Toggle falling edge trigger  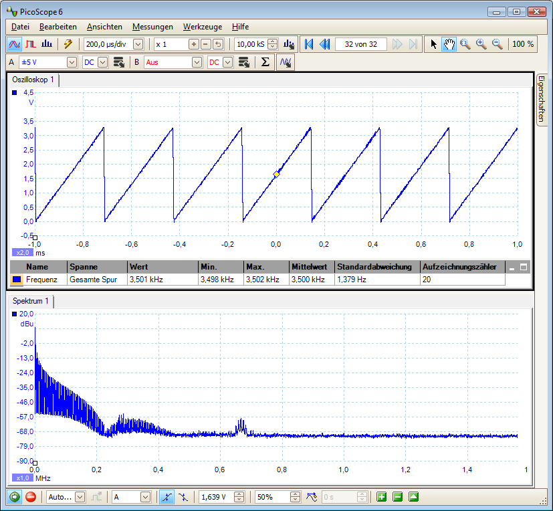[x=183, y=497]
